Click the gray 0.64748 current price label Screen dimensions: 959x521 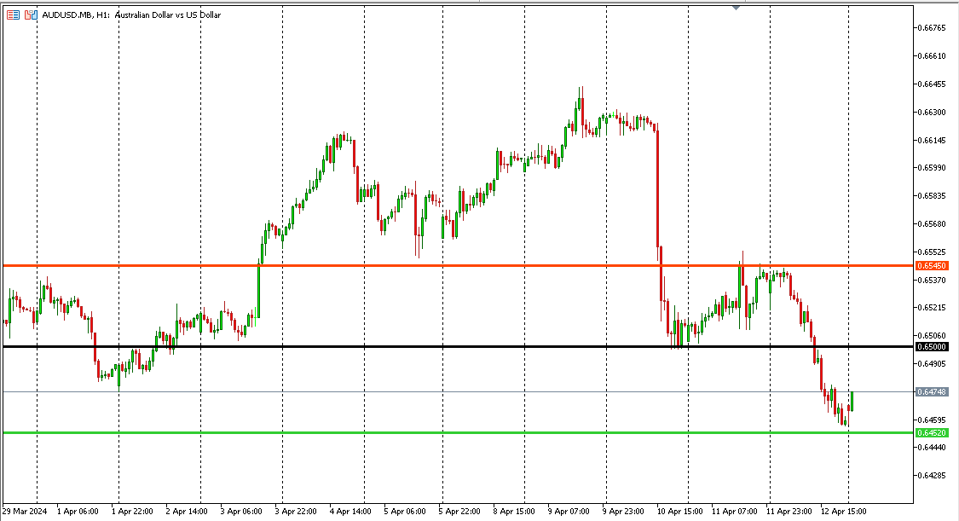click(932, 392)
